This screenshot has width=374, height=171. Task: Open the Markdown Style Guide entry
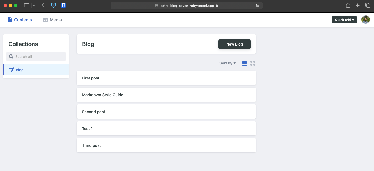point(166,95)
